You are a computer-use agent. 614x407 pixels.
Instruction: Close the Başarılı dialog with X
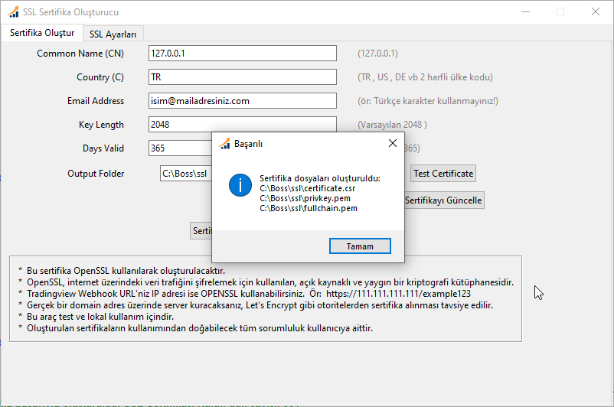click(x=393, y=143)
